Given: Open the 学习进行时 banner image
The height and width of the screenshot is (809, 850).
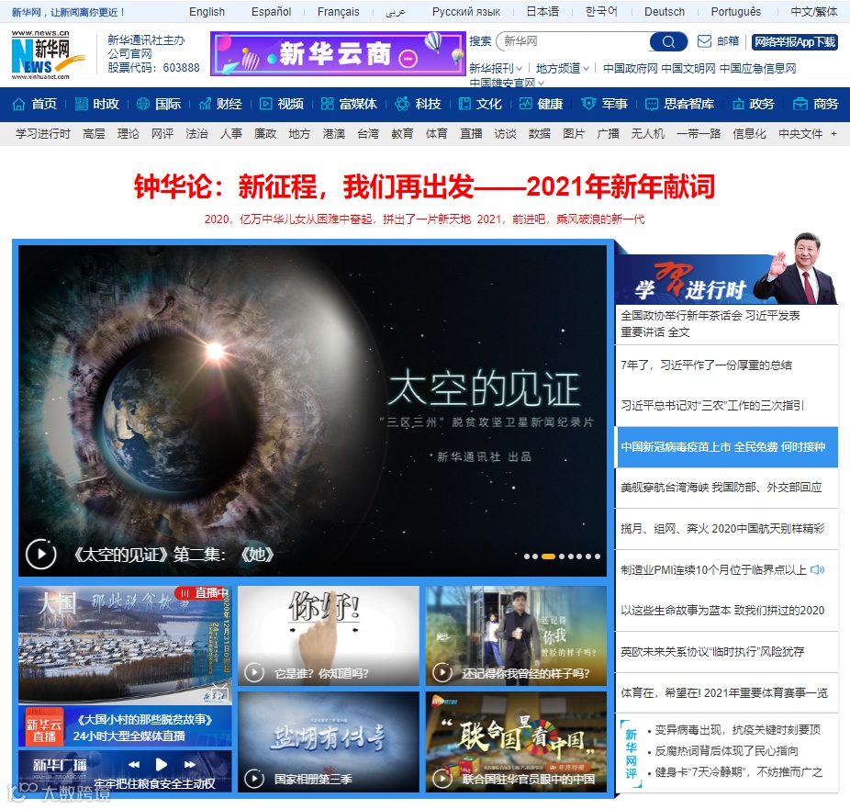Looking at the screenshot, I should point(726,271).
